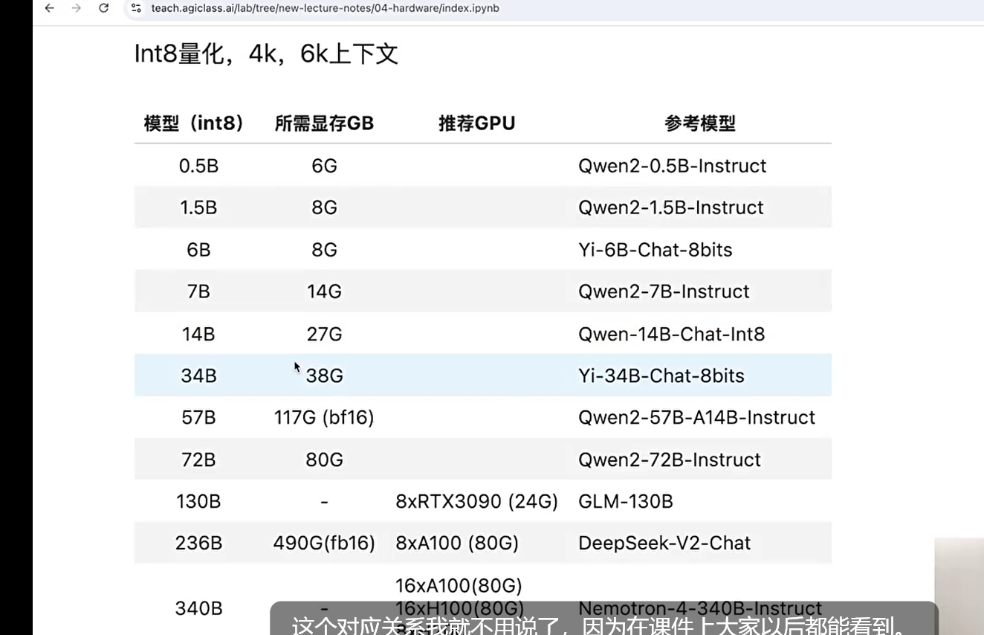Select the 80G memory cell
The image size is (984, 635).
coord(324,460)
